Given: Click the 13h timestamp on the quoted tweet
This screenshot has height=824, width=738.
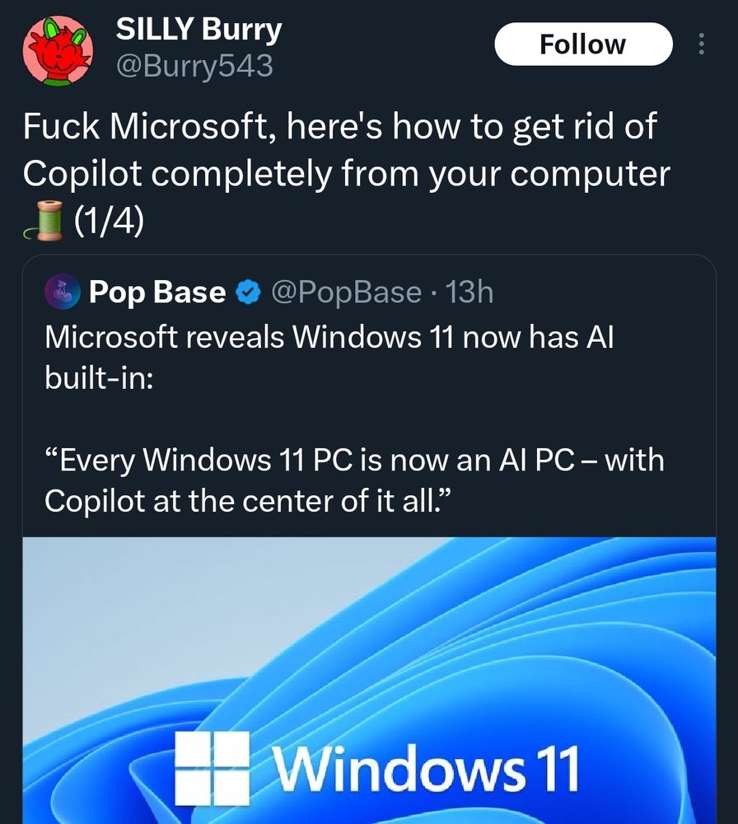Looking at the screenshot, I should [x=471, y=292].
